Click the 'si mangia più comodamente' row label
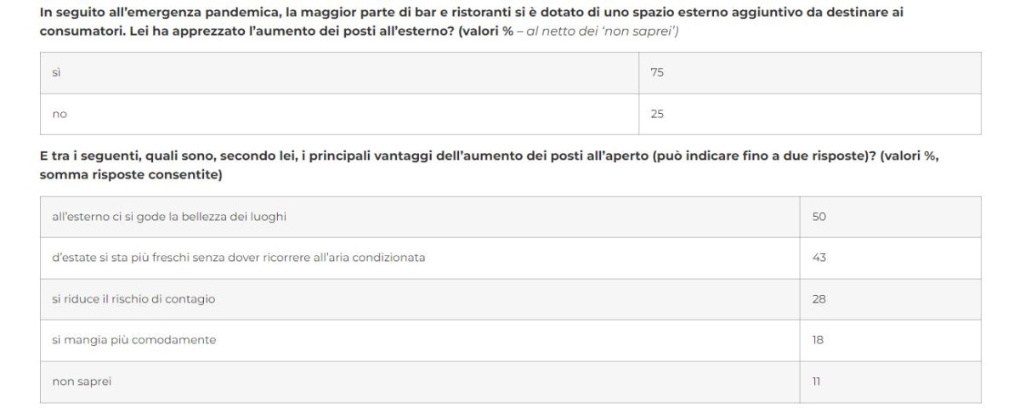This screenshot has width=1020, height=408. [x=134, y=340]
